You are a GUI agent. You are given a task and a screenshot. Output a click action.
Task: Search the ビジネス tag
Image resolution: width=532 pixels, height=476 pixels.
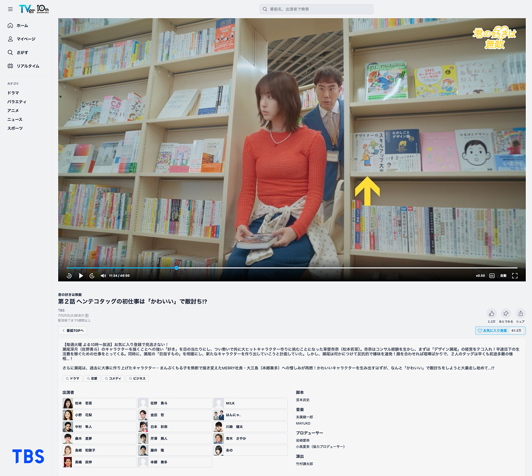coord(137,379)
